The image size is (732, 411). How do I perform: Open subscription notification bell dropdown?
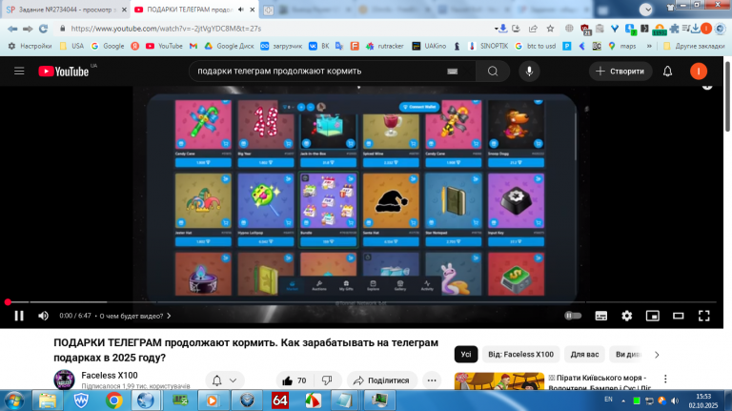[x=225, y=380]
